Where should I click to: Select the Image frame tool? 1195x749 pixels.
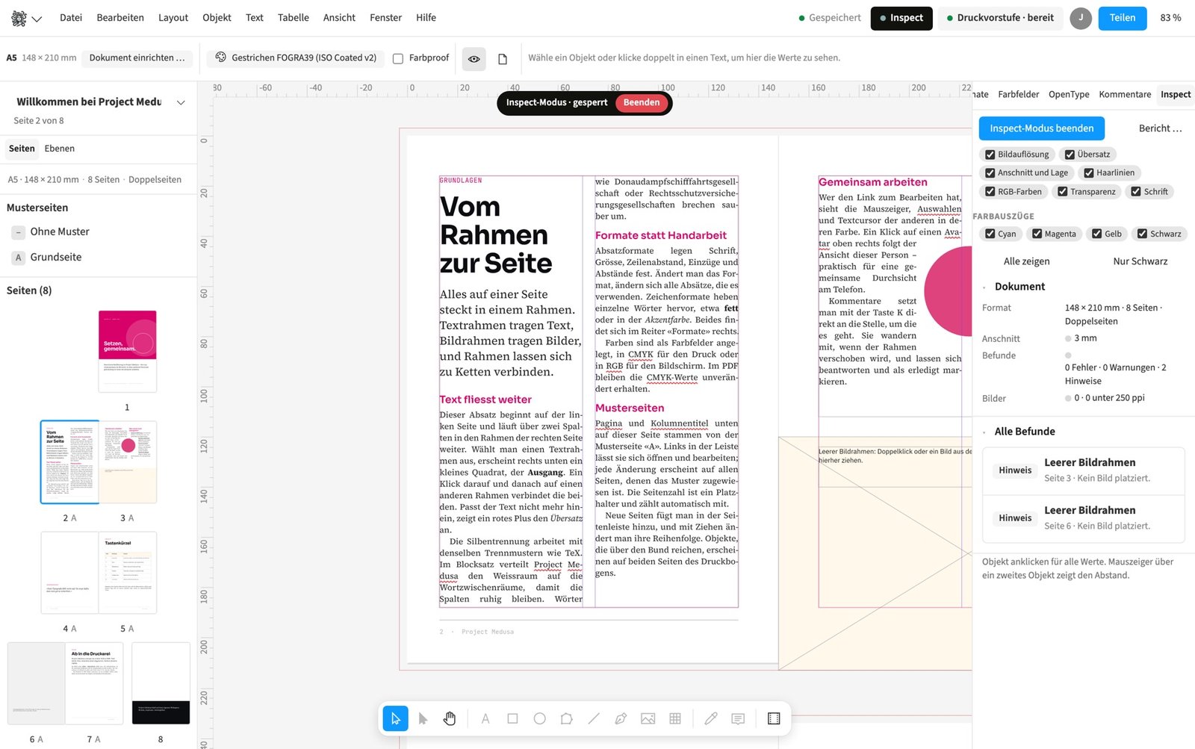[648, 718]
